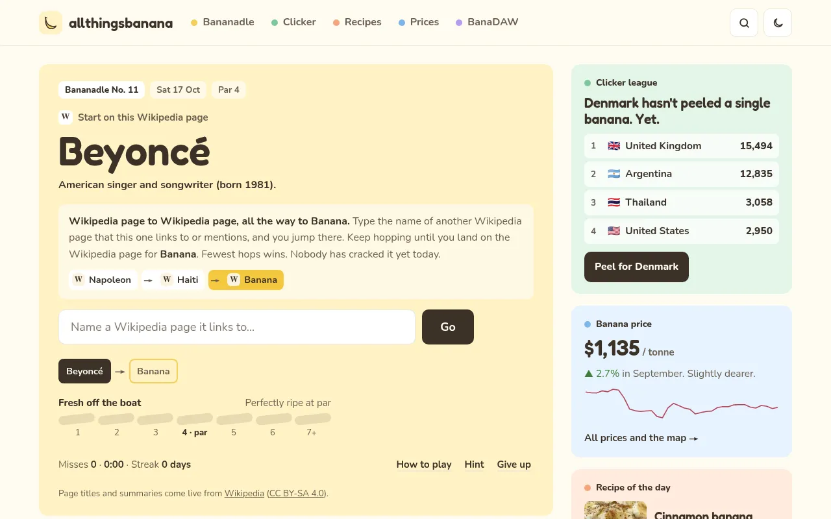Open BanaDAW in the navigation
831x519 pixels.
[x=487, y=22]
